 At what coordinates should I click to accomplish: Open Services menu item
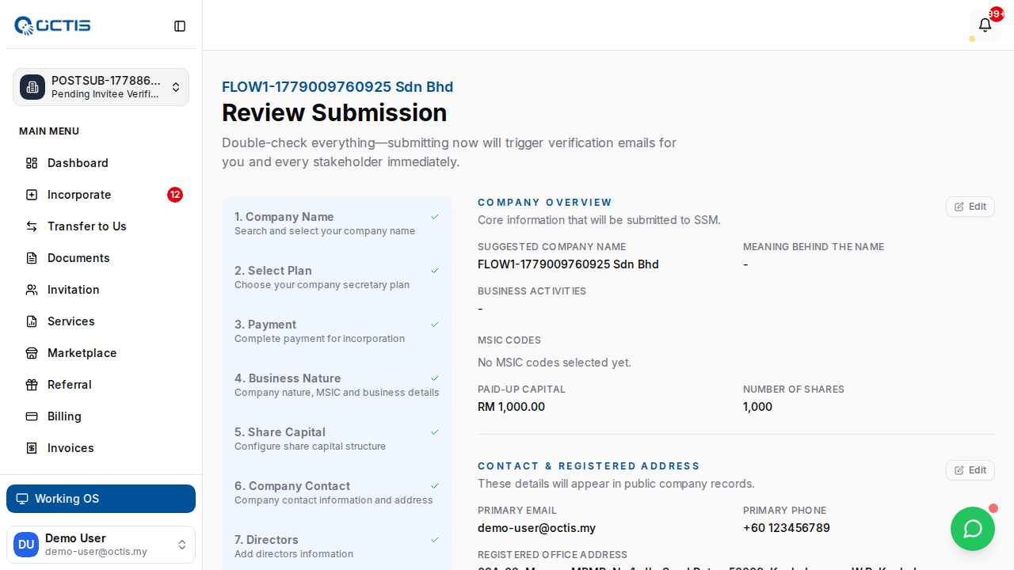click(x=101, y=321)
